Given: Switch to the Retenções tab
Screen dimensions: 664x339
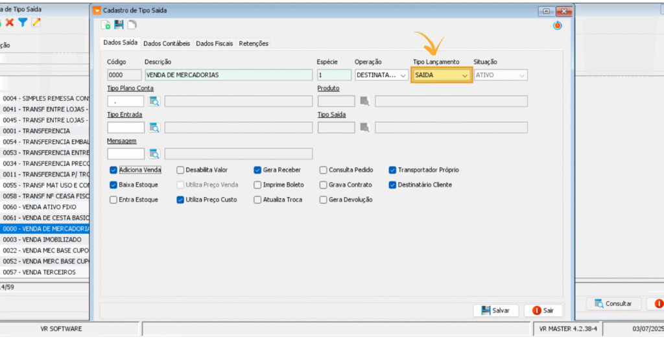Looking at the screenshot, I should click(254, 43).
